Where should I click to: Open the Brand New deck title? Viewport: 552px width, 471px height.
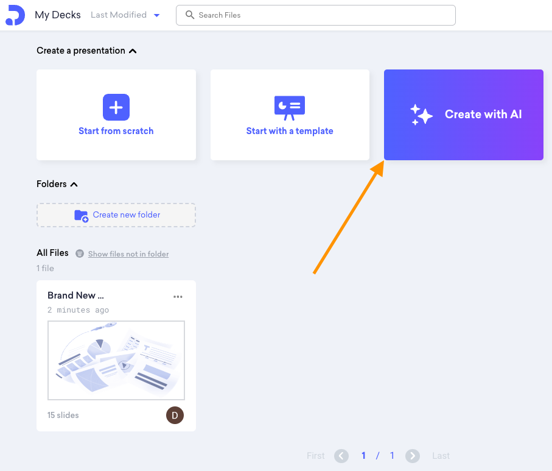click(75, 296)
